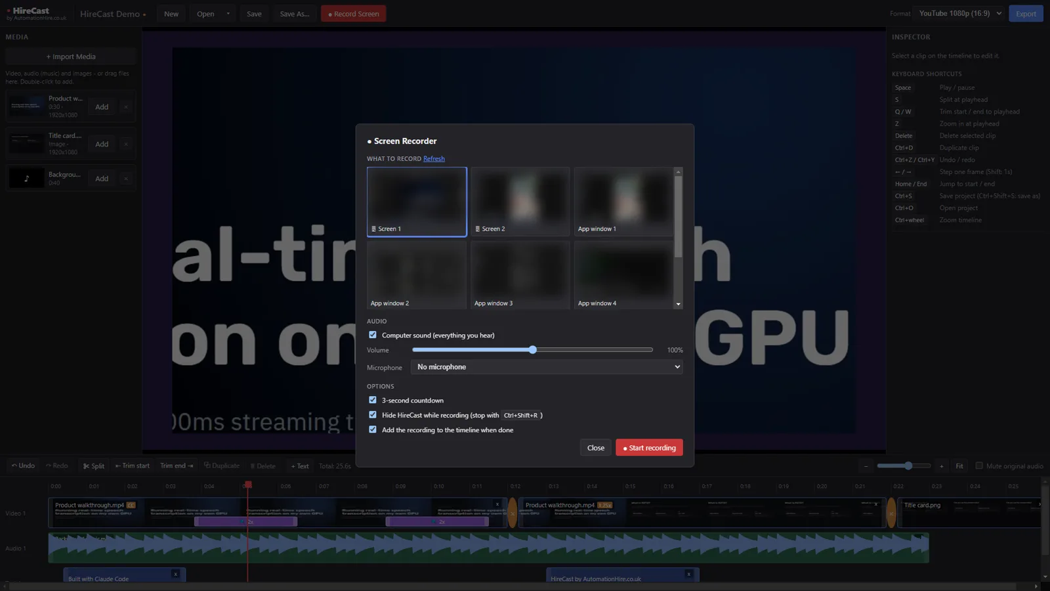Remove the 'Built with Claude Code' text clip
The width and height of the screenshot is (1050, 591).
tap(175, 574)
